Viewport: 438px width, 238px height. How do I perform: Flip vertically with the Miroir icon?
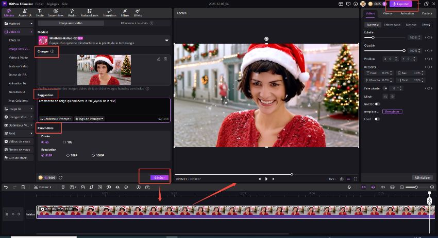point(392,97)
